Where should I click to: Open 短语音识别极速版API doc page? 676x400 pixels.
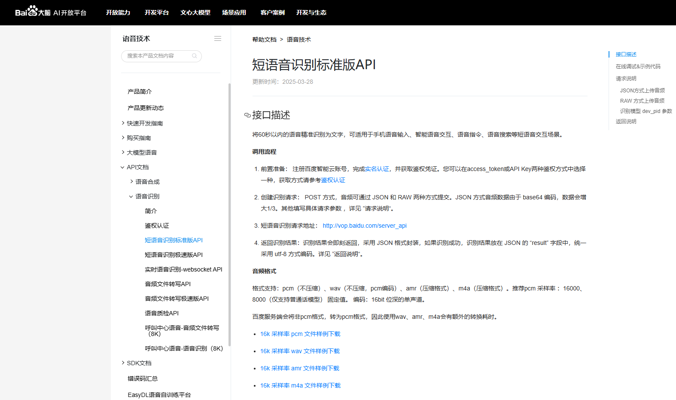174,255
